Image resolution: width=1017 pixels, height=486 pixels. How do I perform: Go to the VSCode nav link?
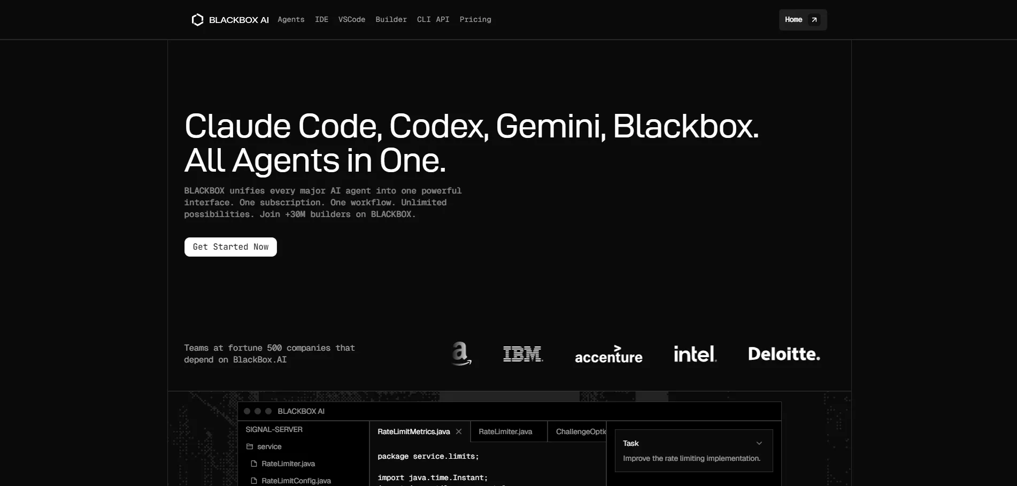point(351,20)
